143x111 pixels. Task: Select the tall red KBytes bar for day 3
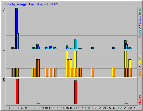[x=17, y=92]
